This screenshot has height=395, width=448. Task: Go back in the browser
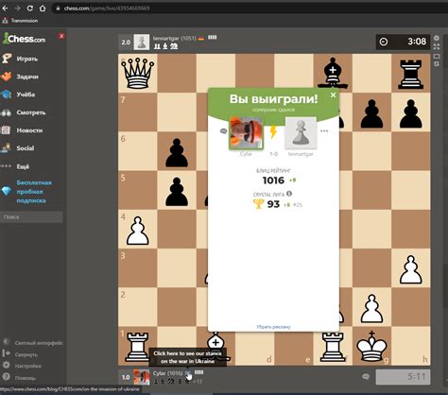coord(5,9)
